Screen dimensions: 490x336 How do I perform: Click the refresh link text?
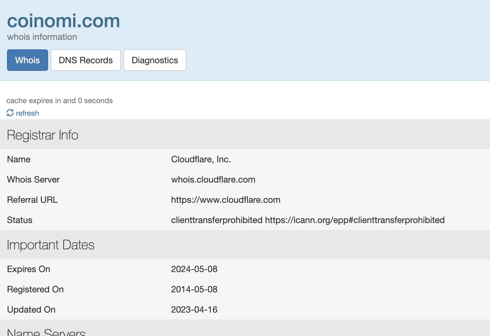click(27, 113)
